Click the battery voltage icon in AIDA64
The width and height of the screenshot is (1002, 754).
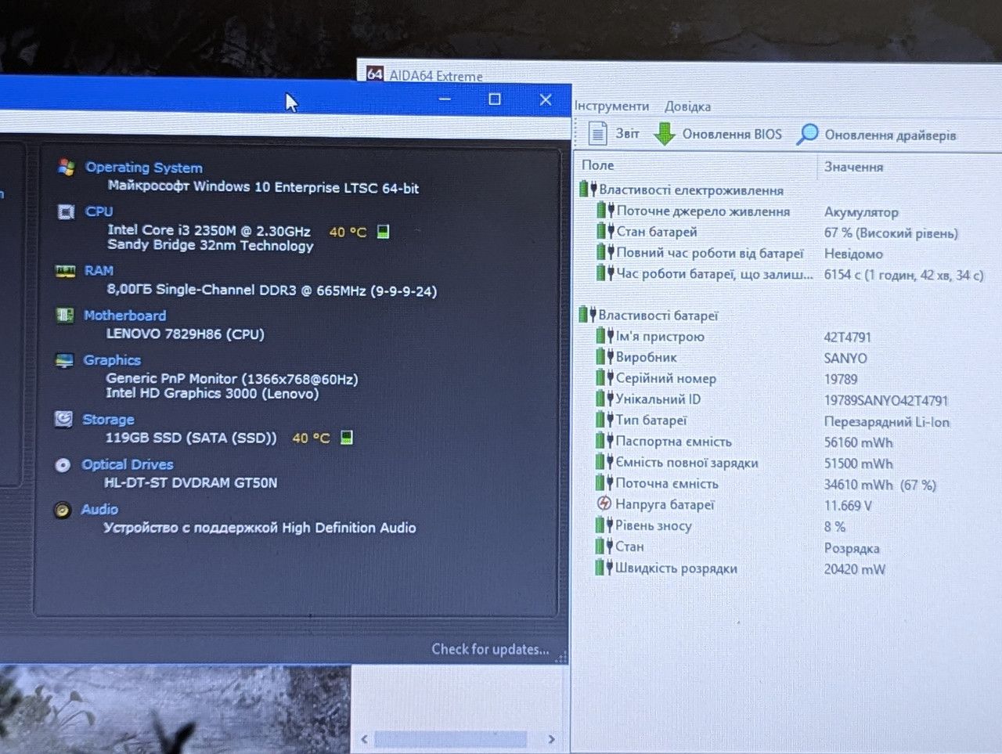(604, 503)
